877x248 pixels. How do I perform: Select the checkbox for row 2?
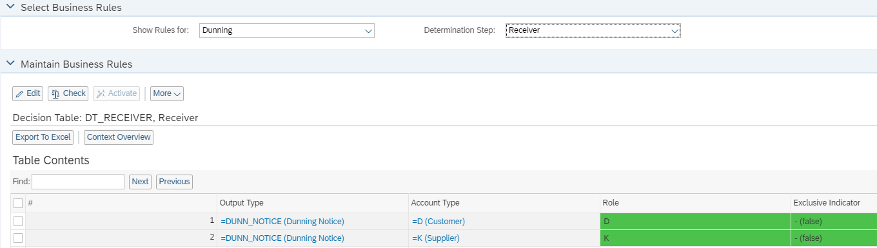click(18, 238)
